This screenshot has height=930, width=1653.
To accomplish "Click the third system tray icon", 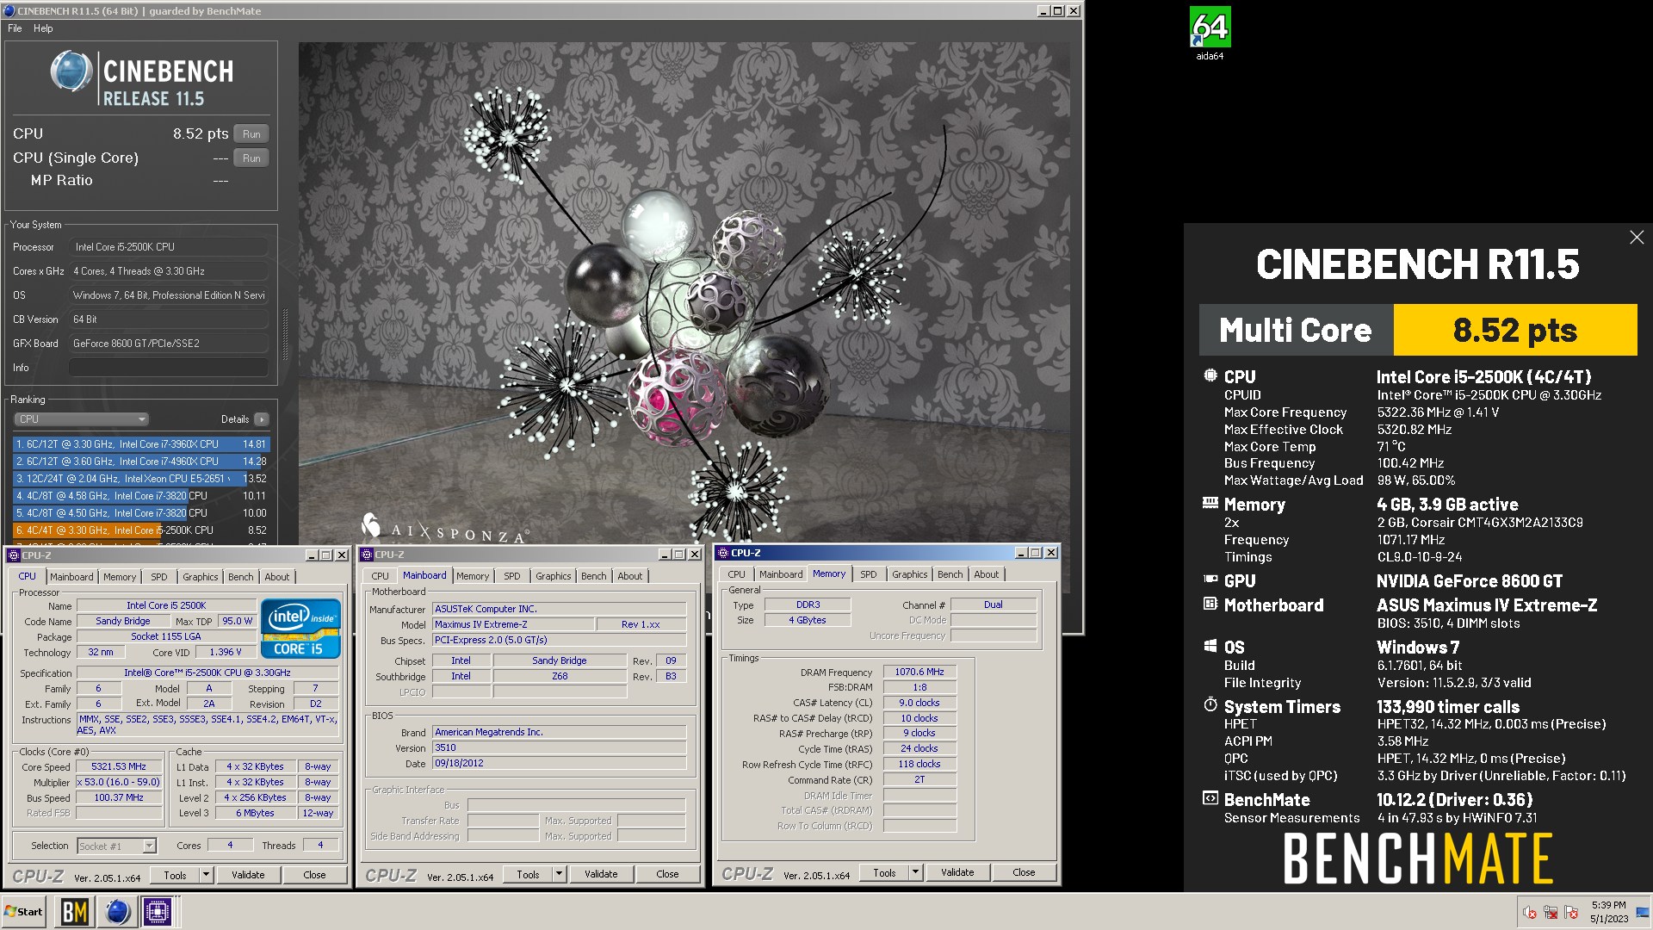I will point(1571,913).
